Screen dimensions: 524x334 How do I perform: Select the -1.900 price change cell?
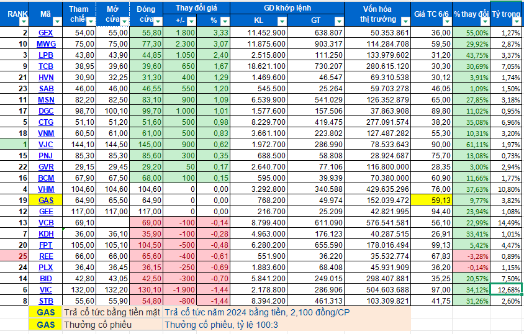click(x=180, y=290)
